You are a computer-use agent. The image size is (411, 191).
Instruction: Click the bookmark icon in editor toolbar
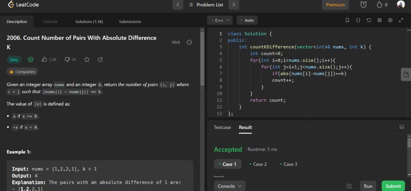(347, 20)
